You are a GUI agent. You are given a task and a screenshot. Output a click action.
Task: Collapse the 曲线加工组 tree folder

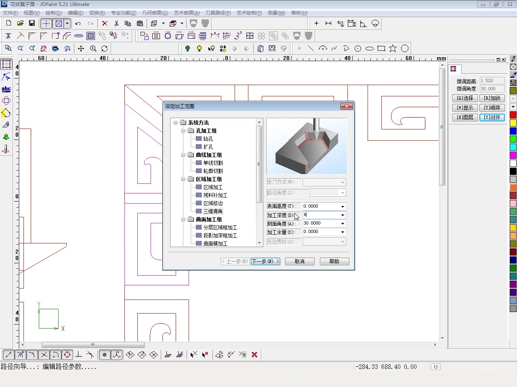(x=183, y=155)
